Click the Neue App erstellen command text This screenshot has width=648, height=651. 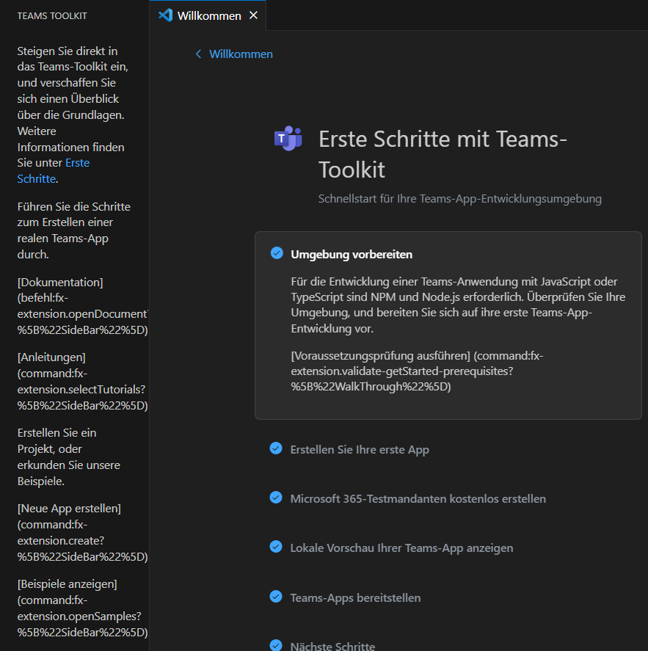click(x=82, y=533)
